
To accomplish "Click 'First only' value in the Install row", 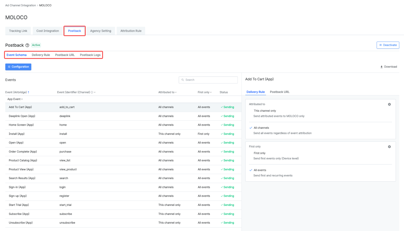I will tap(203, 134).
